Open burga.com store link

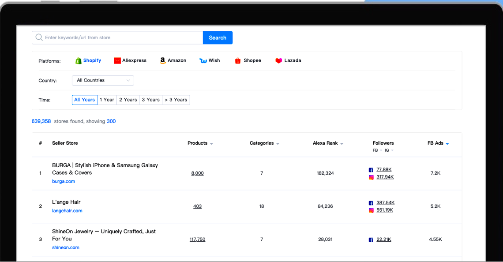pyautogui.click(x=64, y=182)
